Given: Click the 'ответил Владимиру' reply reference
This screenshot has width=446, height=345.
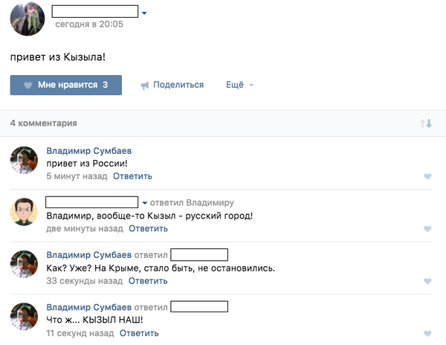Looking at the screenshot, I should [x=192, y=202].
